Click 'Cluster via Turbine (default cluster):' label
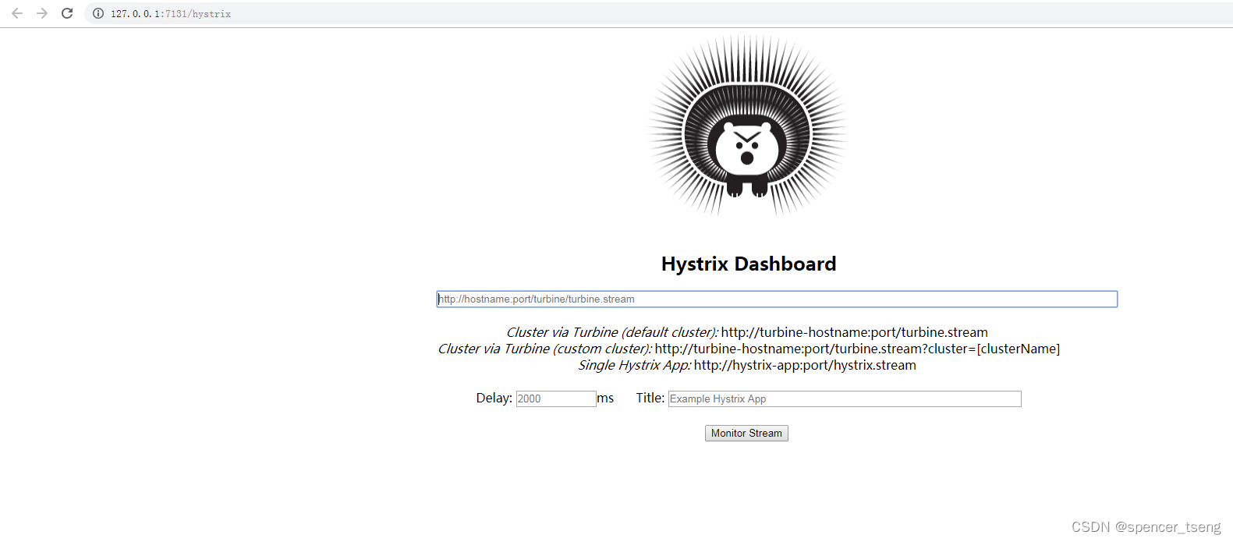The height and width of the screenshot is (542, 1233). [x=612, y=332]
